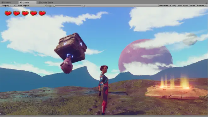Screen dimensions: 208x117
Task: Toggle Mute Audio
Action: [x=183, y=6]
